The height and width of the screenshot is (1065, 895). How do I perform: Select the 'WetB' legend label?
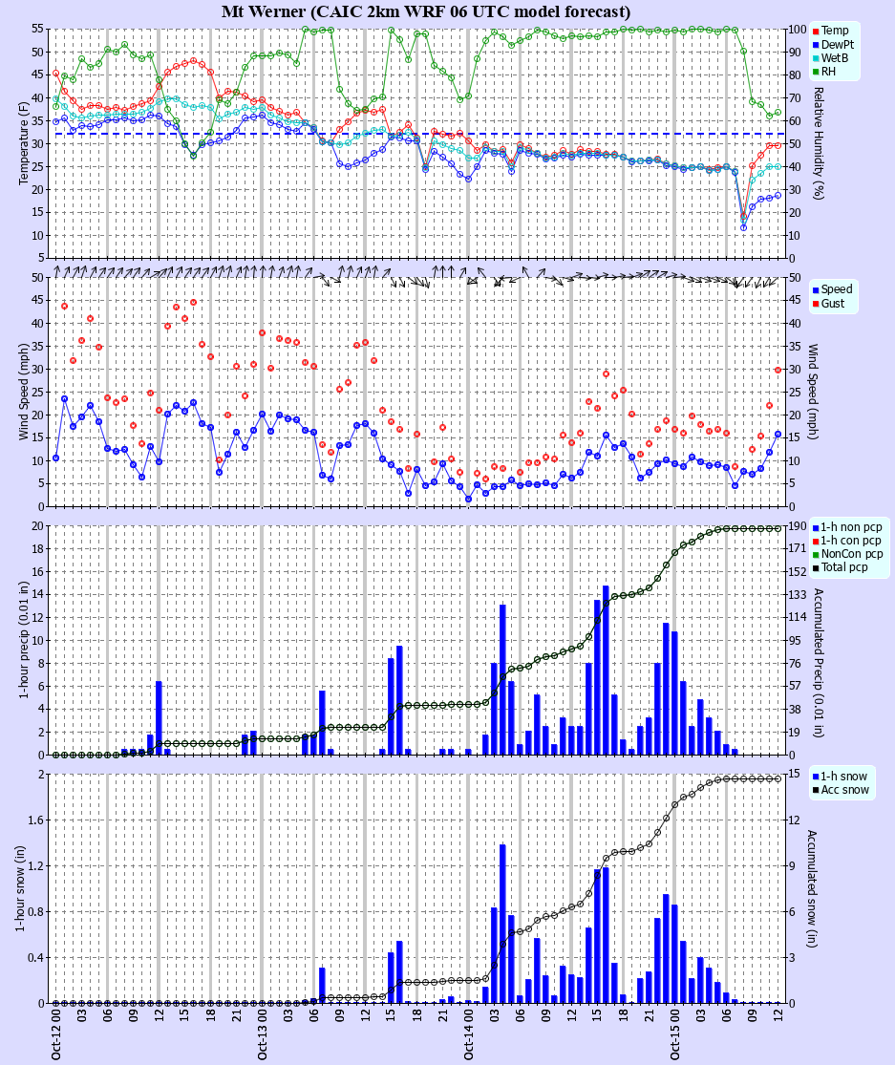tap(835, 57)
